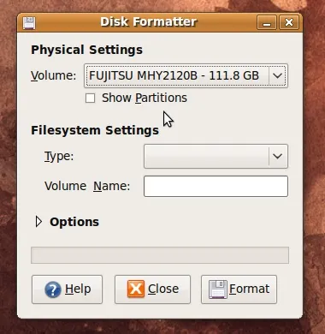
Task: Enable the Show Partitions checkbox
Action: tap(90, 98)
